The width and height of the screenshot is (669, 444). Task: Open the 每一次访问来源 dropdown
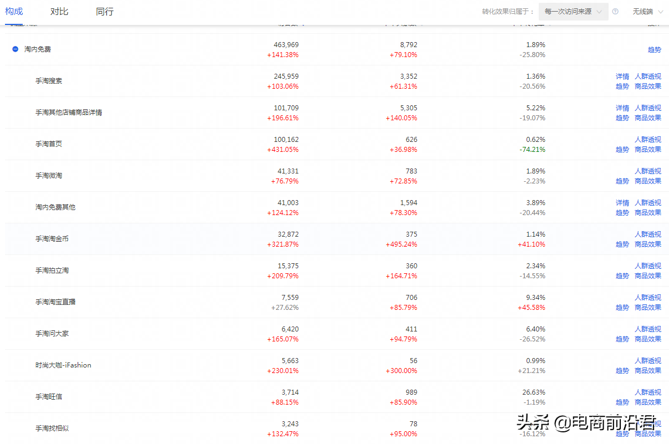(573, 12)
